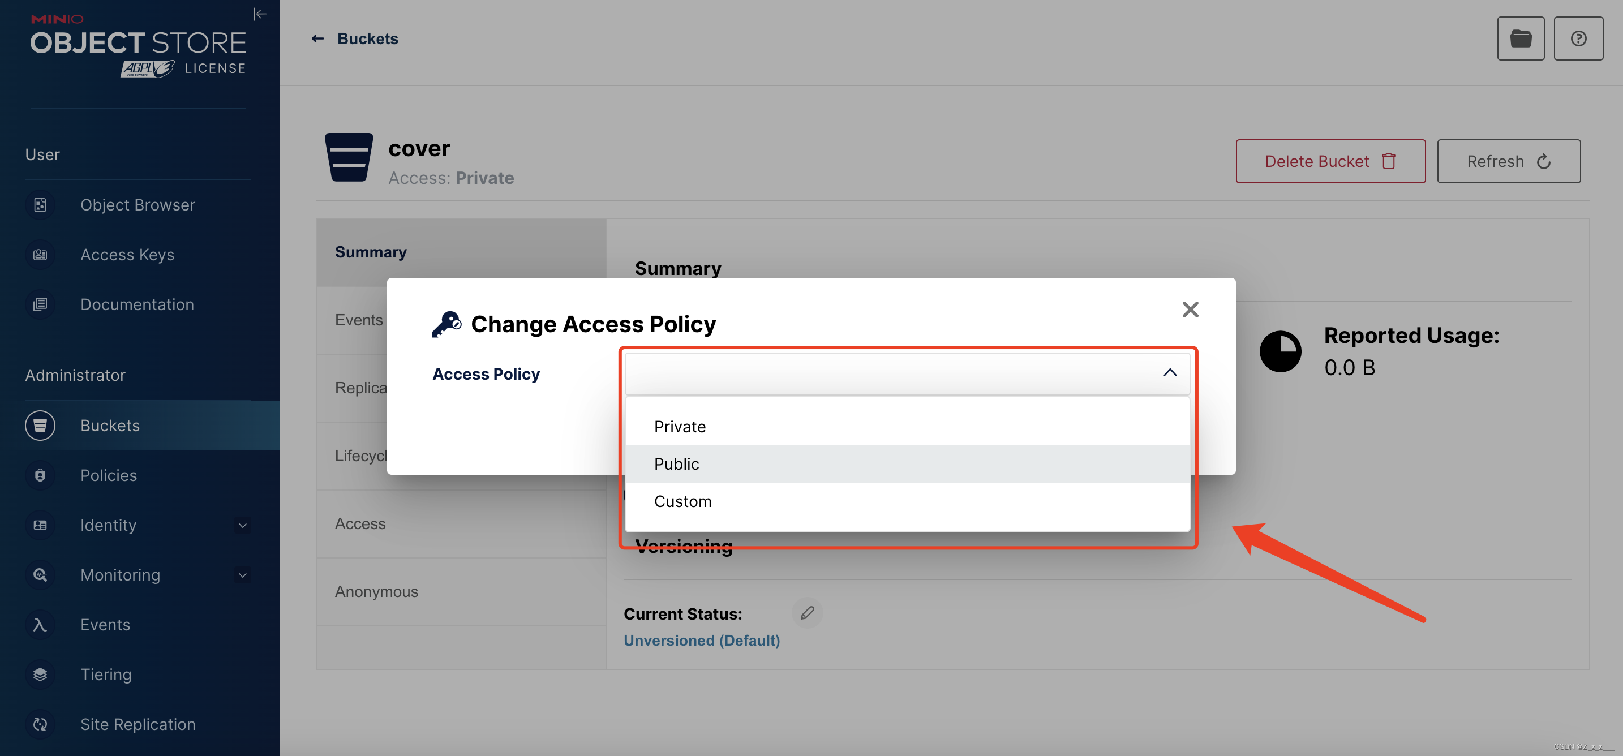Click the Access Keys sidebar icon
Screen dimensions: 1623x756
(x=40, y=255)
